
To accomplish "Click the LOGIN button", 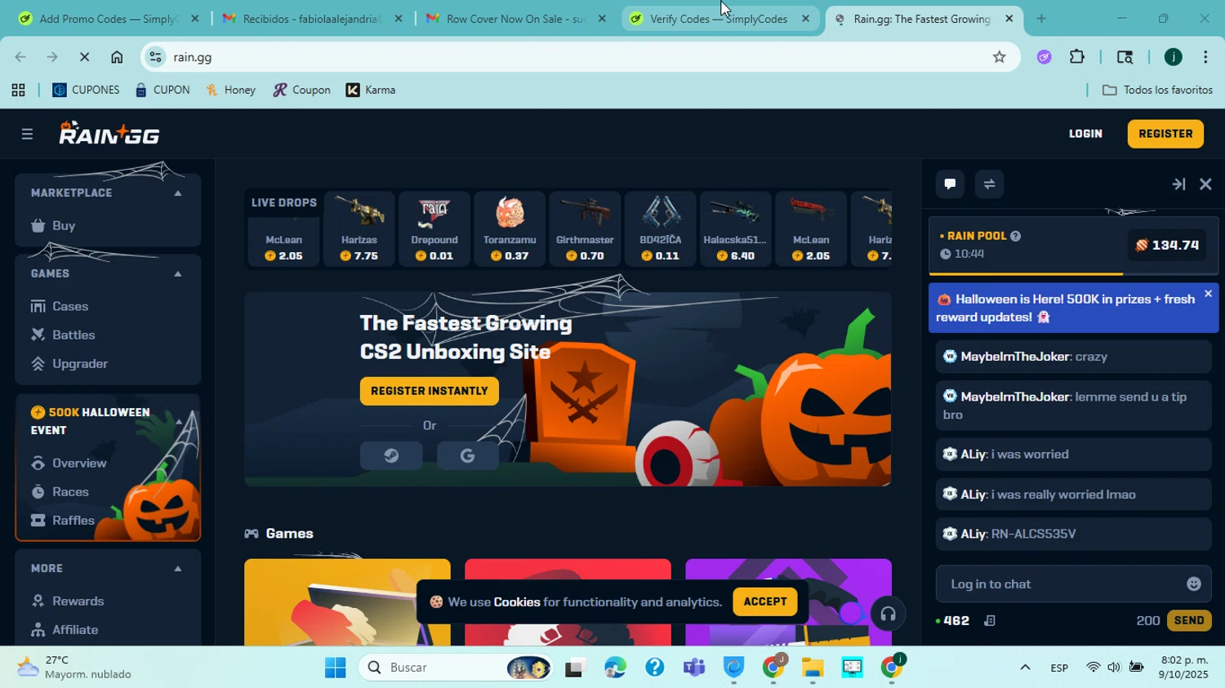I will coord(1085,134).
